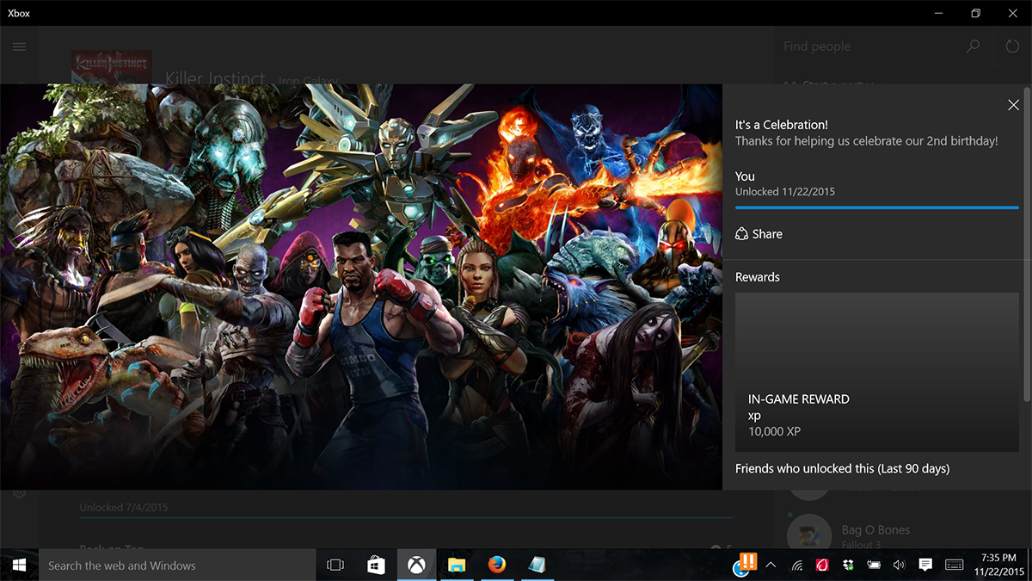Open the Action Center notifications

(925, 566)
